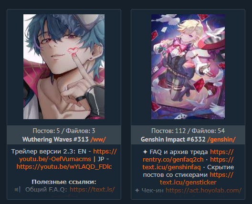The image size is (252, 204).
Task: Click the Полезные ссылки heading
Action: coord(64,182)
